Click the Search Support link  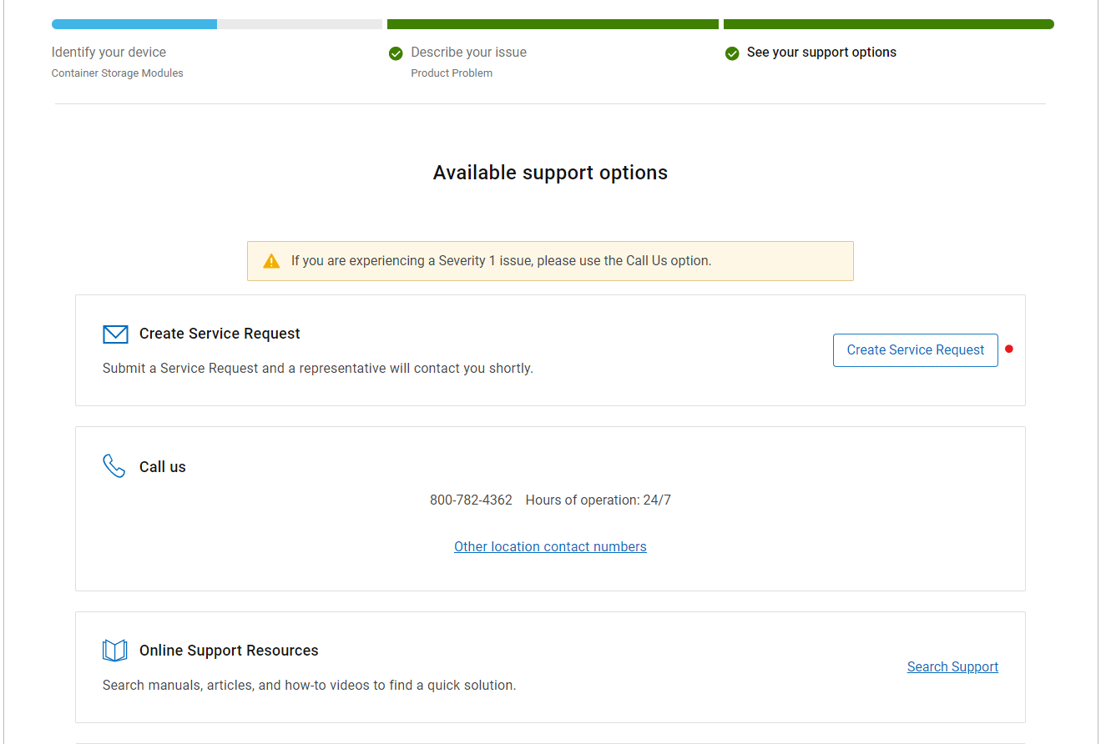[952, 666]
